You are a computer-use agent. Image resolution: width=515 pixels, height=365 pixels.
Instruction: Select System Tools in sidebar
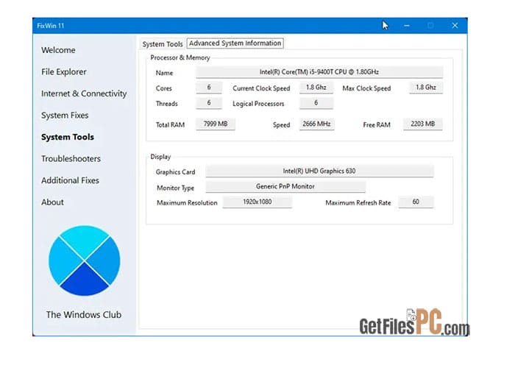(68, 137)
